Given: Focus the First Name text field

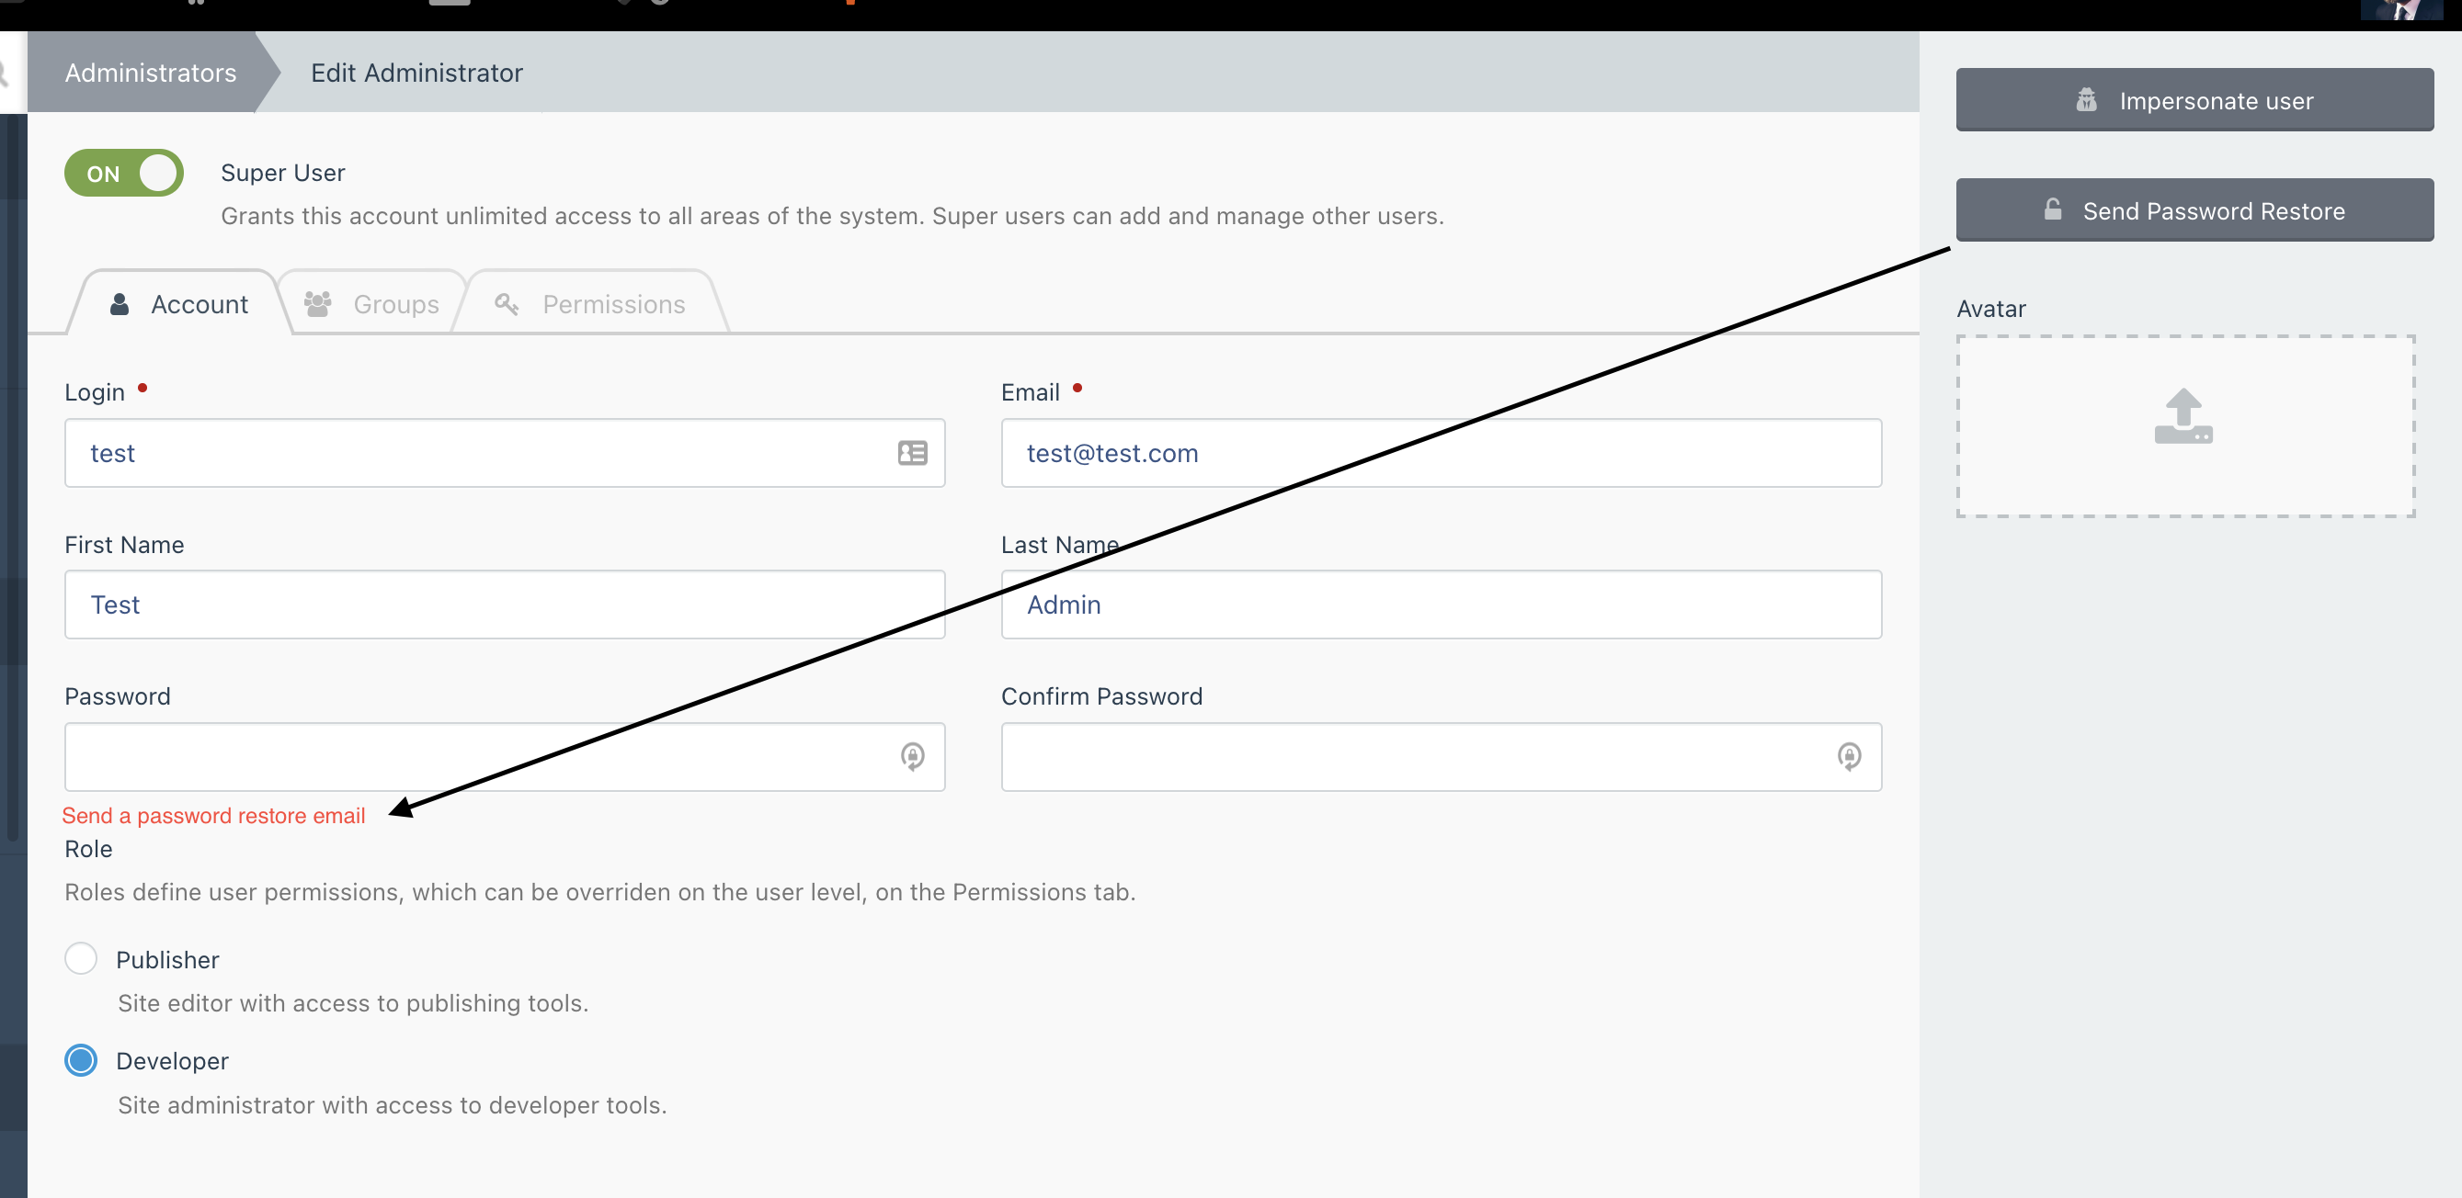Looking at the screenshot, I should pyautogui.click(x=504, y=605).
